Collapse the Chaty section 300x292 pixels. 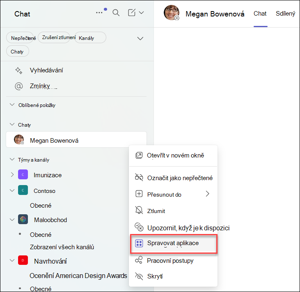[12, 124]
